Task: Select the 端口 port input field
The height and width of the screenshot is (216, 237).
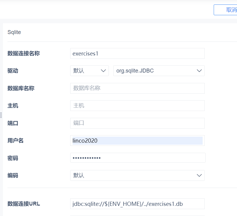Action: pyautogui.click(x=137, y=123)
